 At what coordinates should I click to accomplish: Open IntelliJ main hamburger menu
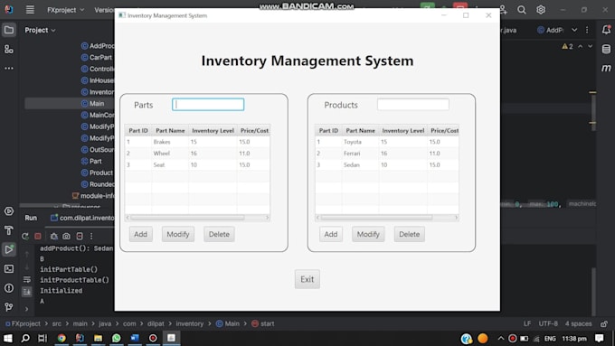pos(30,9)
